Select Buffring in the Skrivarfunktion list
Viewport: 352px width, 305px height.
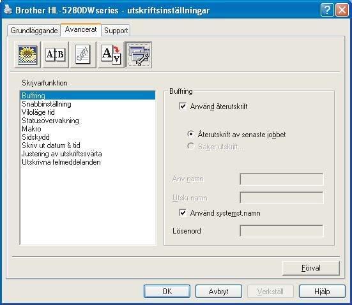[88, 95]
